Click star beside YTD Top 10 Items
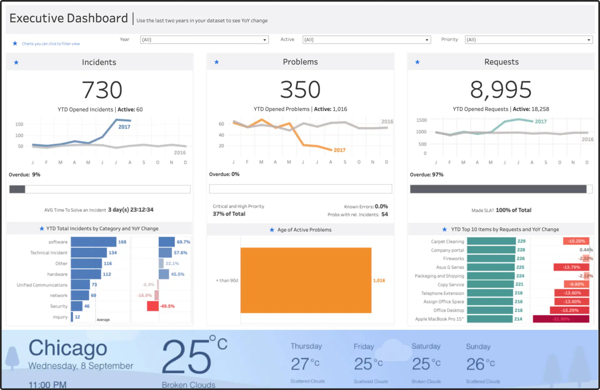The height and width of the screenshot is (390, 600). (444, 230)
